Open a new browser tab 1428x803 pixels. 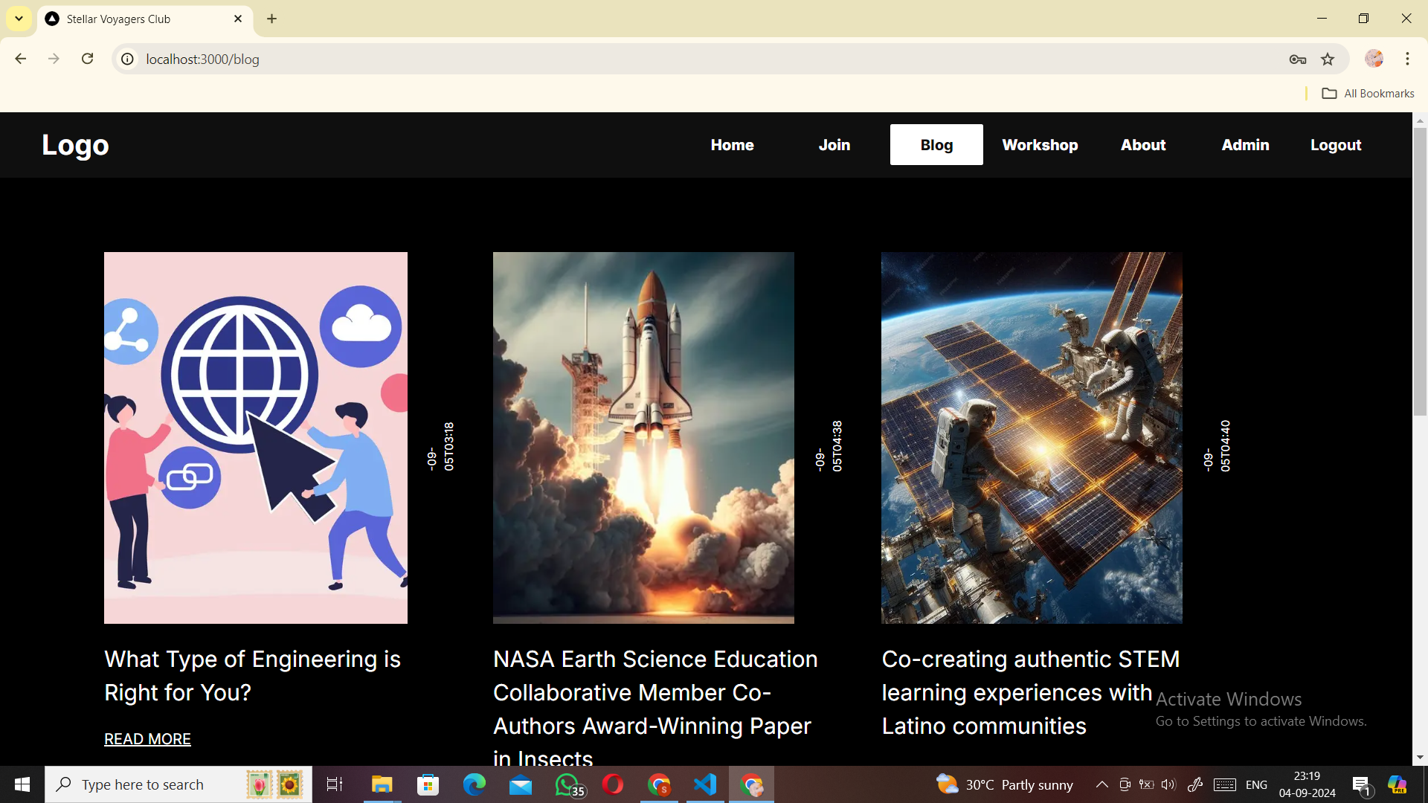click(x=272, y=19)
